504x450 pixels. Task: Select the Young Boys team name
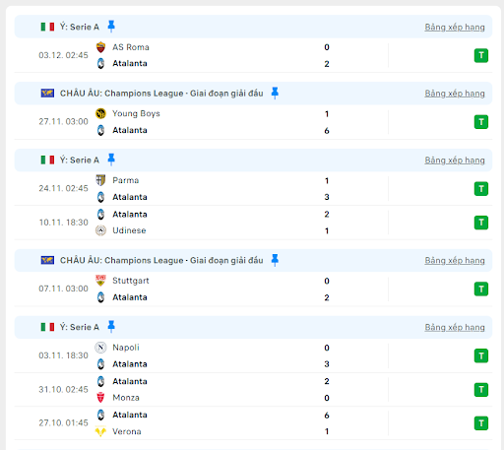pos(136,113)
